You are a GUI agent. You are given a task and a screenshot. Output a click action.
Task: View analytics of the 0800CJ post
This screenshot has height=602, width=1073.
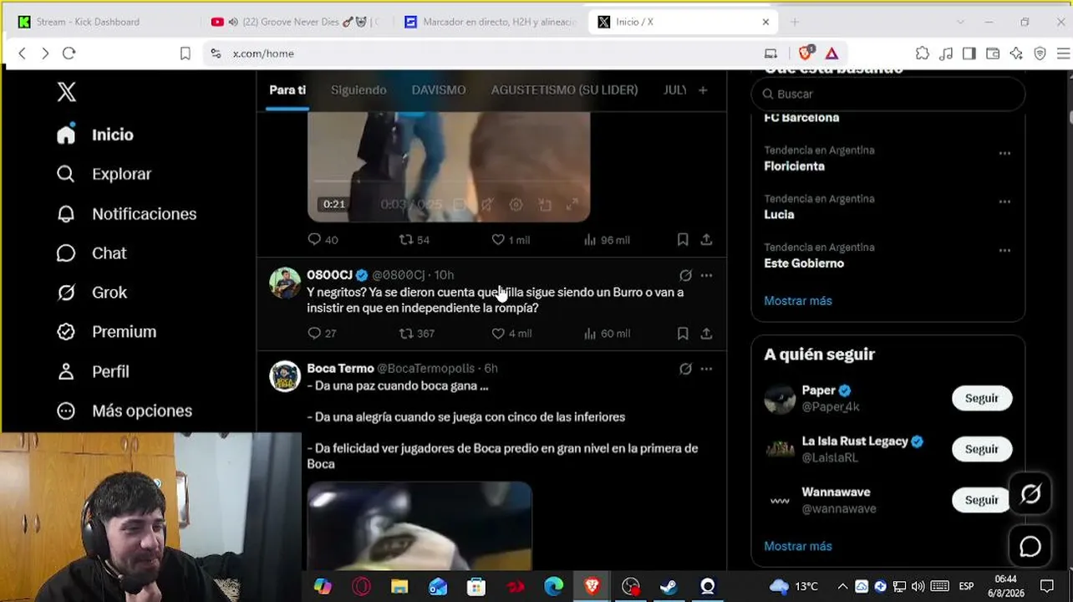coord(607,334)
